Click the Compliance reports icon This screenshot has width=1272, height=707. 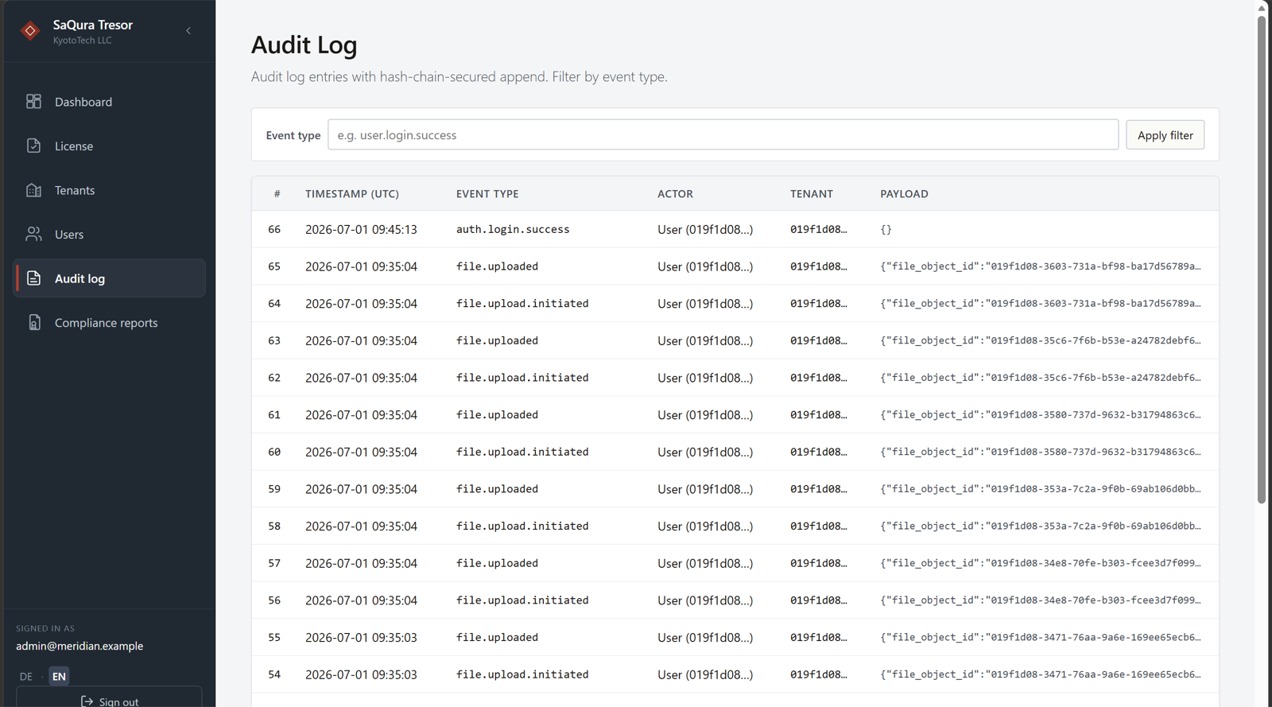tap(33, 322)
